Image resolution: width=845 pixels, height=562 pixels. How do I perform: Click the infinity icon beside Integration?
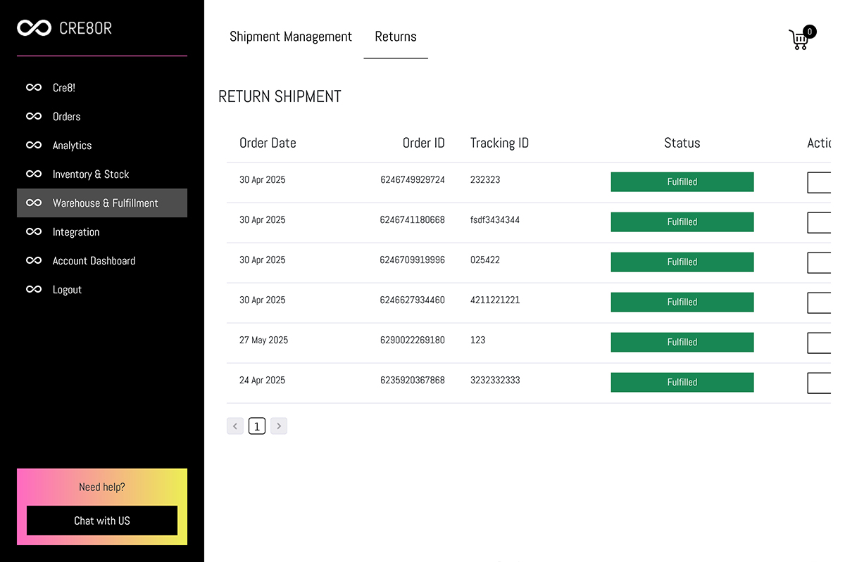point(34,232)
